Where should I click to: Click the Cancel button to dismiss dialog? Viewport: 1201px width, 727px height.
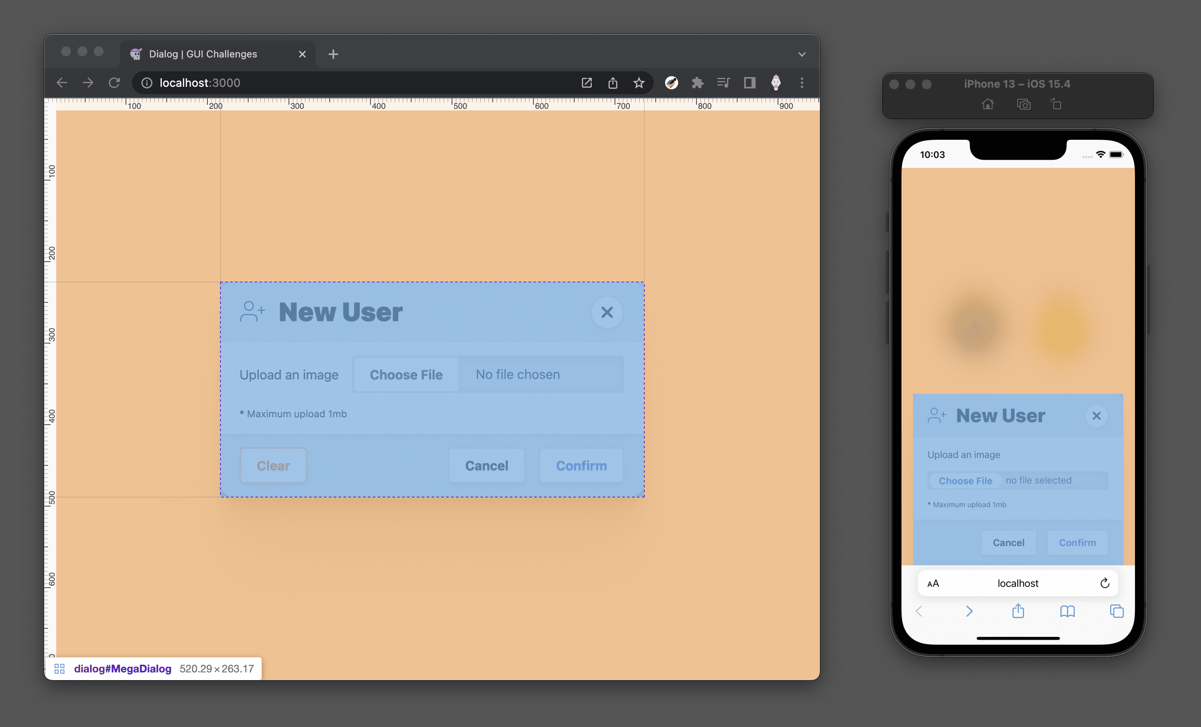point(487,465)
